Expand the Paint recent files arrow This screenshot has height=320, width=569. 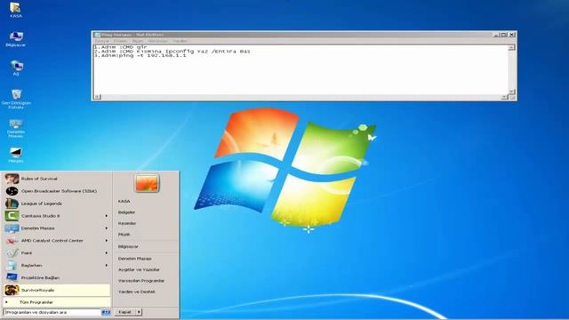click(107, 252)
